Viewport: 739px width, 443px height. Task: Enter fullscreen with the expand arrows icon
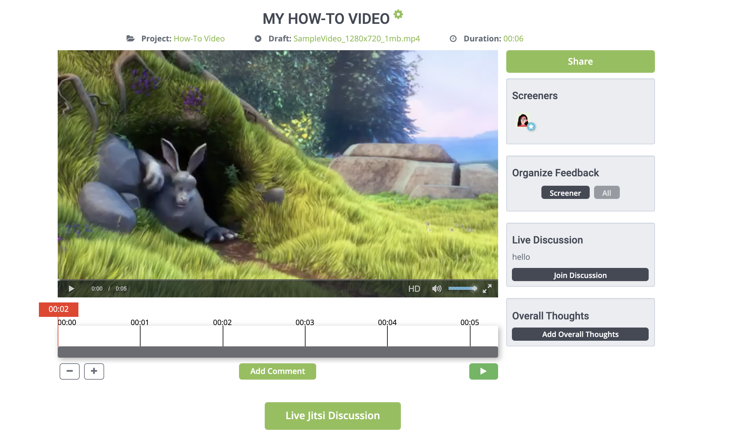point(487,289)
